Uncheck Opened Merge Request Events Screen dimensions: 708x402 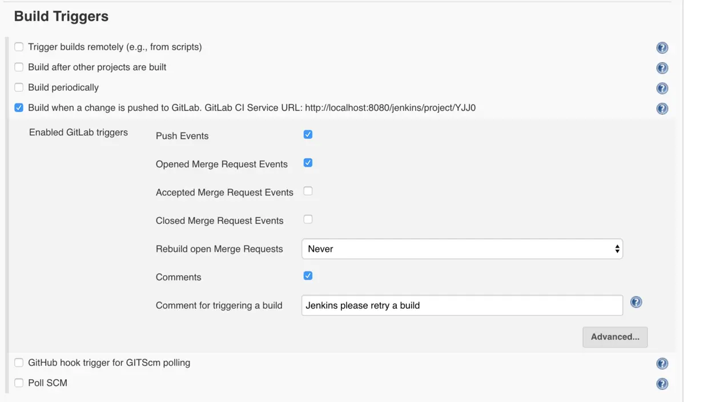point(308,163)
